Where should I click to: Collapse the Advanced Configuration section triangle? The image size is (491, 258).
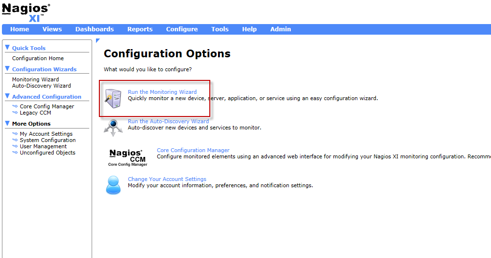tap(8, 96)
